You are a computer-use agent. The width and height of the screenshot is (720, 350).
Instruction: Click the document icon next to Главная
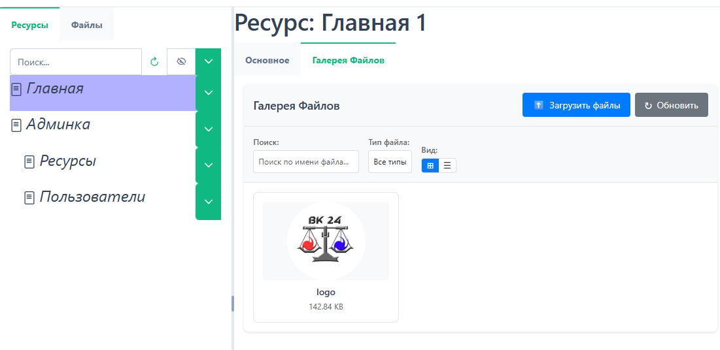16,89
